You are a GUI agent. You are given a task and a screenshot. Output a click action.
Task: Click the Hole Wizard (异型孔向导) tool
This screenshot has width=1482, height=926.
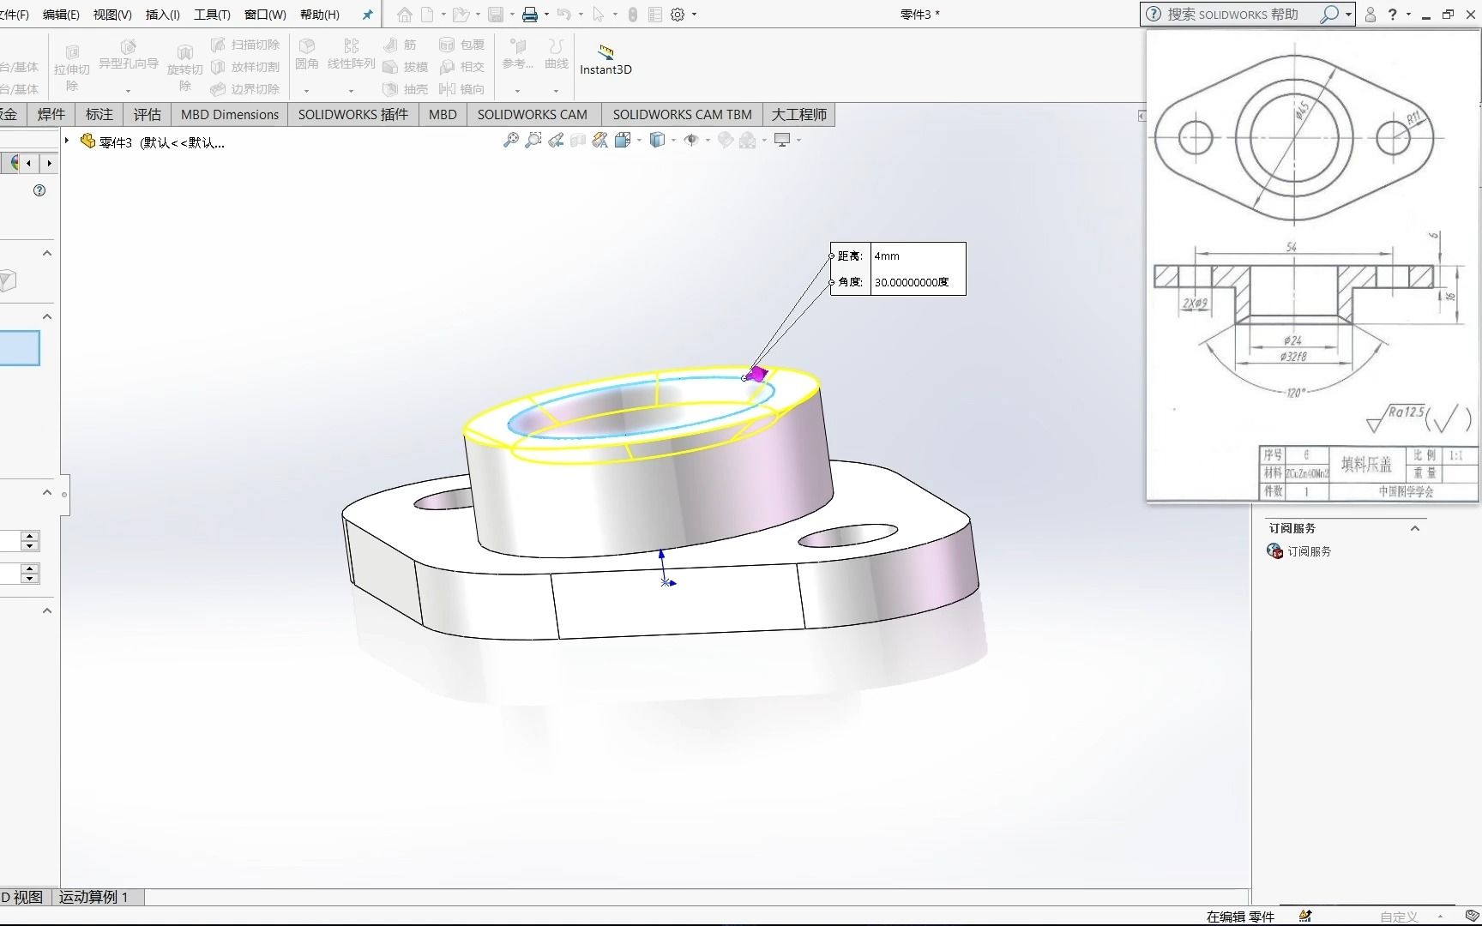tap(129, 54)
